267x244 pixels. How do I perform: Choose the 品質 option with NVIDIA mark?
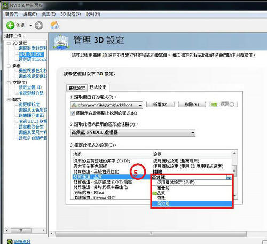coord(192,193)
